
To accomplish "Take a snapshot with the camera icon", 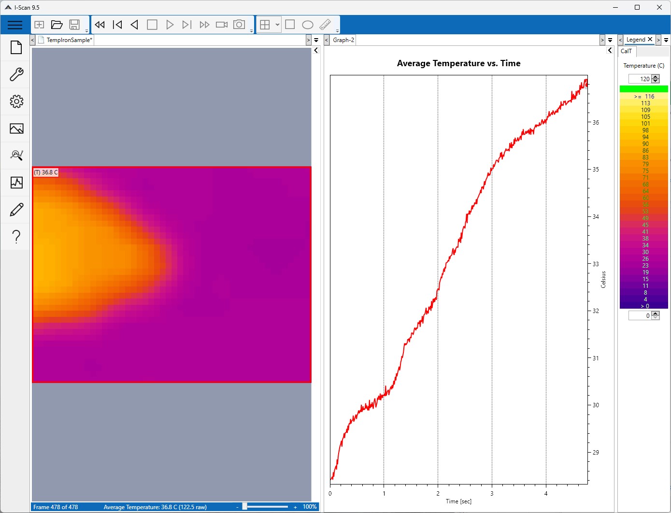I will click(x=239, y=24).
